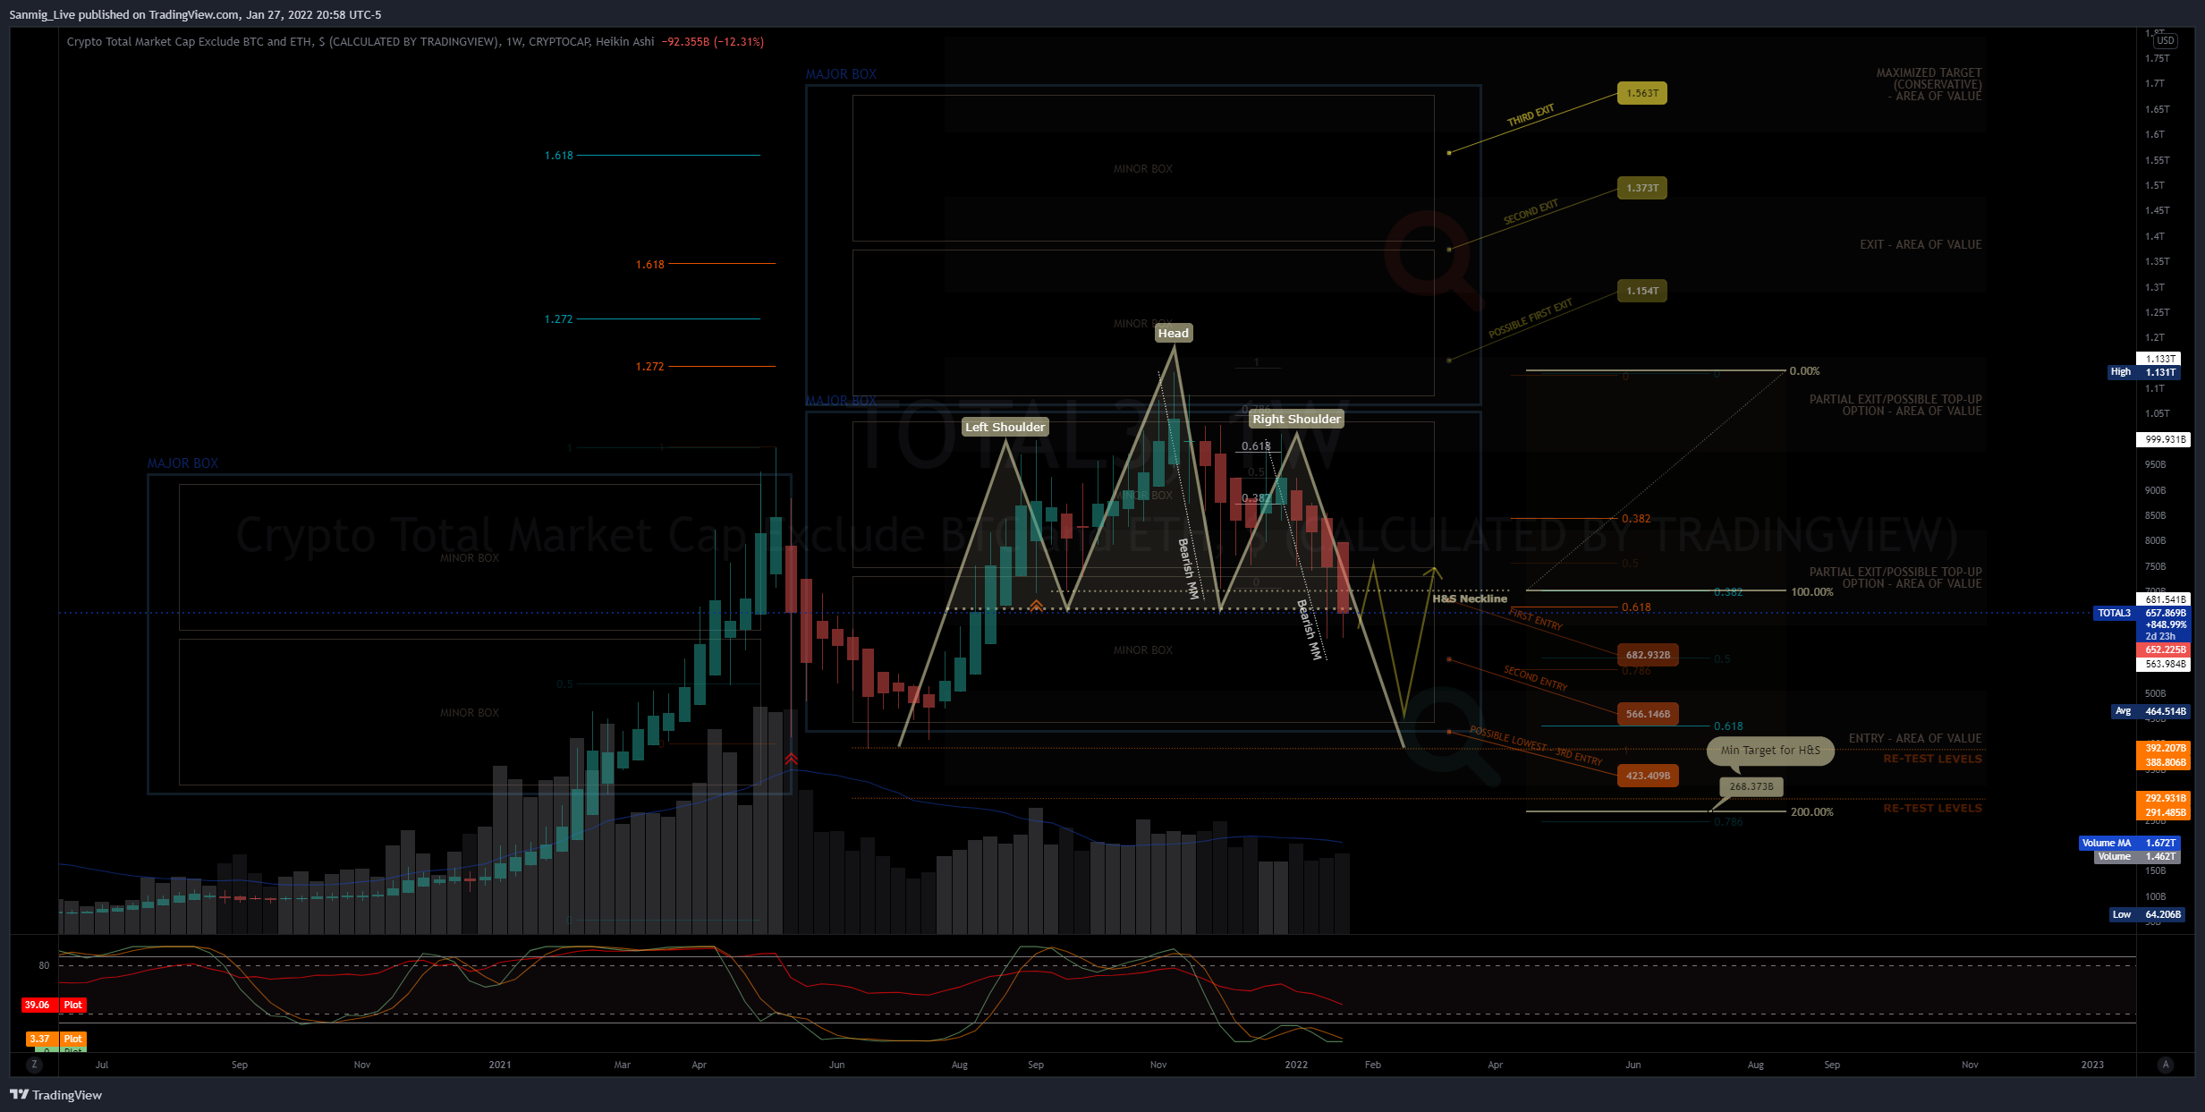2205x1112 pixels.
Task: Select the 566.146B second entry tag
Action: 1648,714
